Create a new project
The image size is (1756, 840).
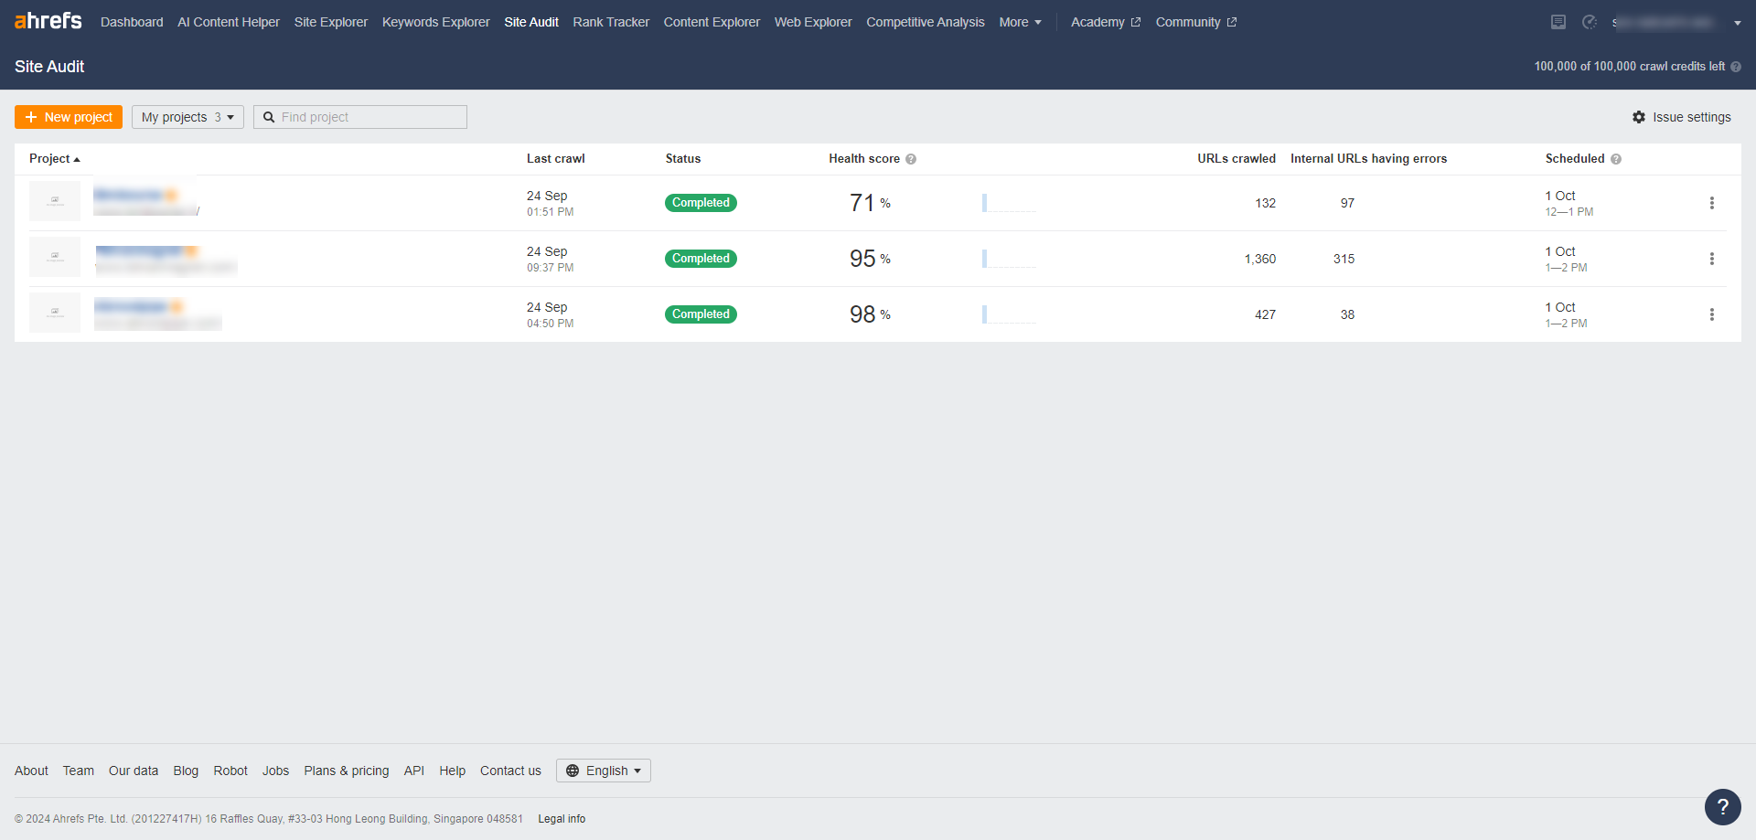click(x=68, y=117)
